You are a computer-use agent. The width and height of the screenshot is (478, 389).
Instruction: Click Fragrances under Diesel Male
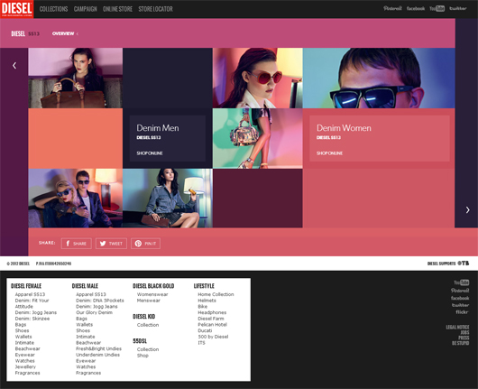(88, 373)
